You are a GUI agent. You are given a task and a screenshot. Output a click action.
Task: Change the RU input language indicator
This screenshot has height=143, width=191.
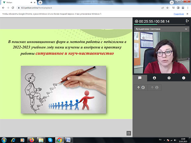(x=160, y=140)
